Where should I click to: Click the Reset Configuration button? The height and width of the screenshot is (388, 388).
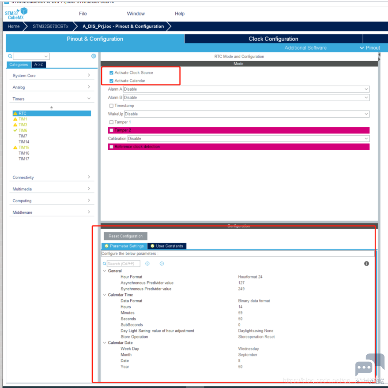coord(126,236)
